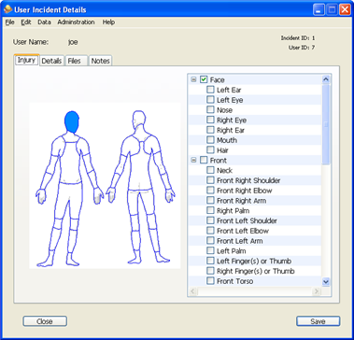Switch to the Files tab
This screenshot has height=340, width=354.
[76, 61]
